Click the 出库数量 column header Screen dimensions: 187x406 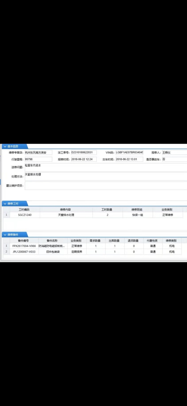[x=115, y=240]
